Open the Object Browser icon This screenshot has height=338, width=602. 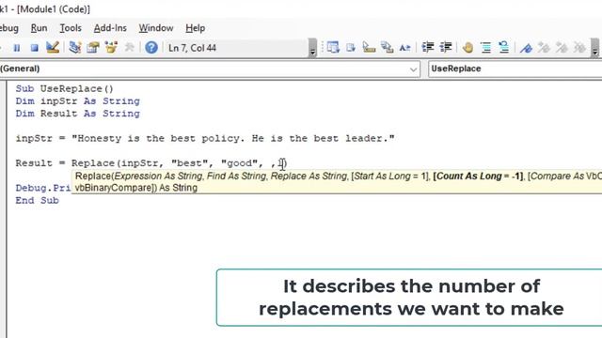coord(111,48)
